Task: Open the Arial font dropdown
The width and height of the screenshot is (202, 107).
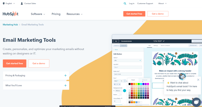Action: pyautogui.click(x=116, y=81)
